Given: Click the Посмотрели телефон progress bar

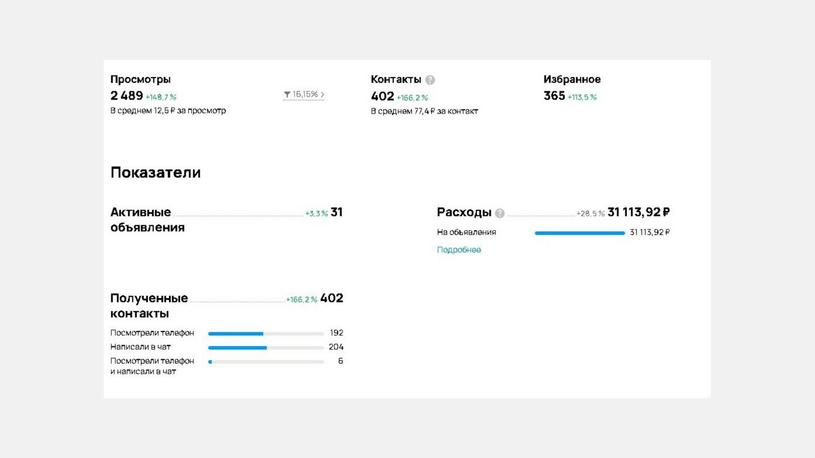Looking at the screenshot, I should pos(266,334).
